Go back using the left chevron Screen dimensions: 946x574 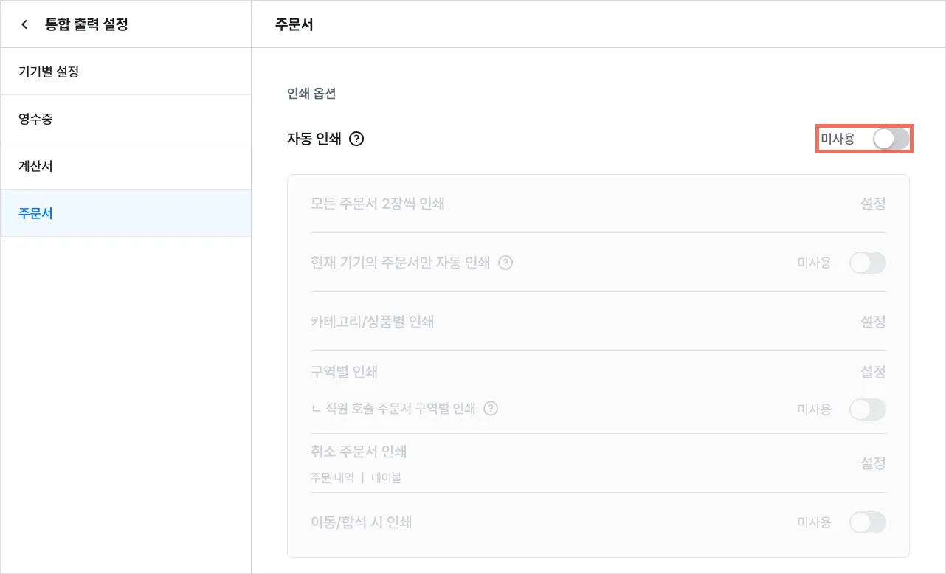24,24
